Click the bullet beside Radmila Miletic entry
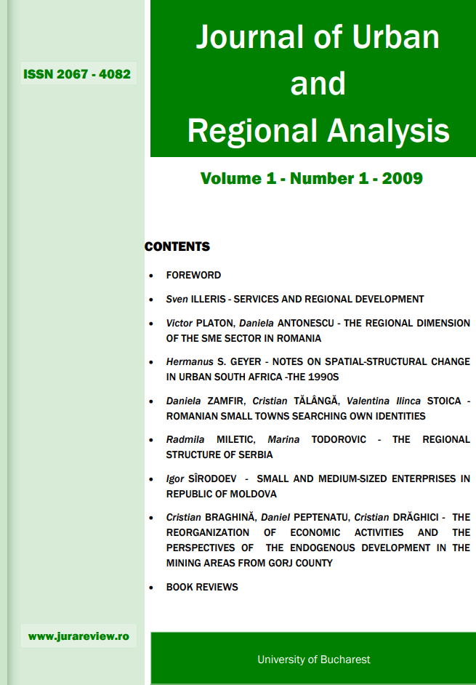 150,440
